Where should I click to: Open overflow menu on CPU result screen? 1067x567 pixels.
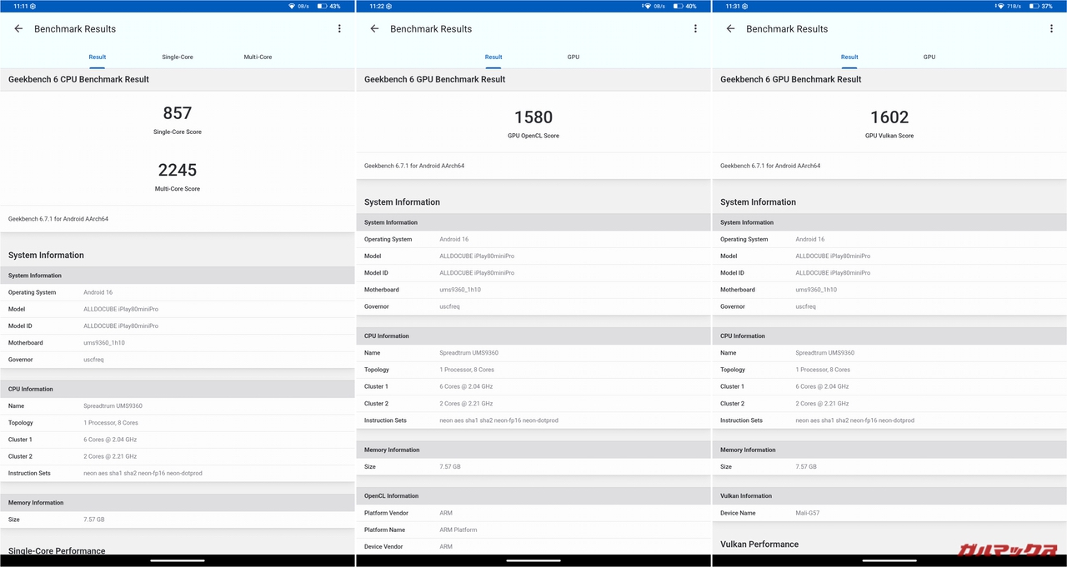pos(339,28)
